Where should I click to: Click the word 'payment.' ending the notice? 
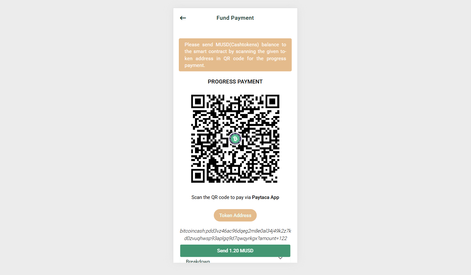(195, 65)
